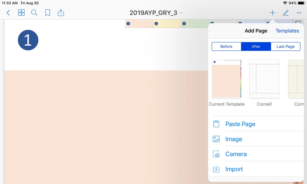Image resolution: width=307 pixels, height=184 pixels.
Task: Click the bookmark icon in the toolbar
Action: [48, 13]
